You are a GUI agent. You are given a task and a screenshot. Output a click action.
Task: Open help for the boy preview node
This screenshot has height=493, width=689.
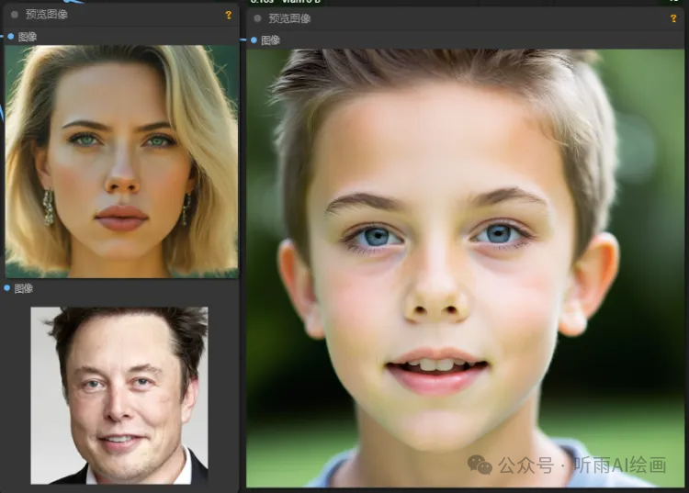pos(673,18)
